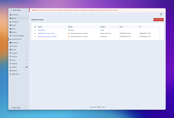Collapse sidebar with Toggle sidebar
This screenshot has height=118, width=174.
pos(16,108)
